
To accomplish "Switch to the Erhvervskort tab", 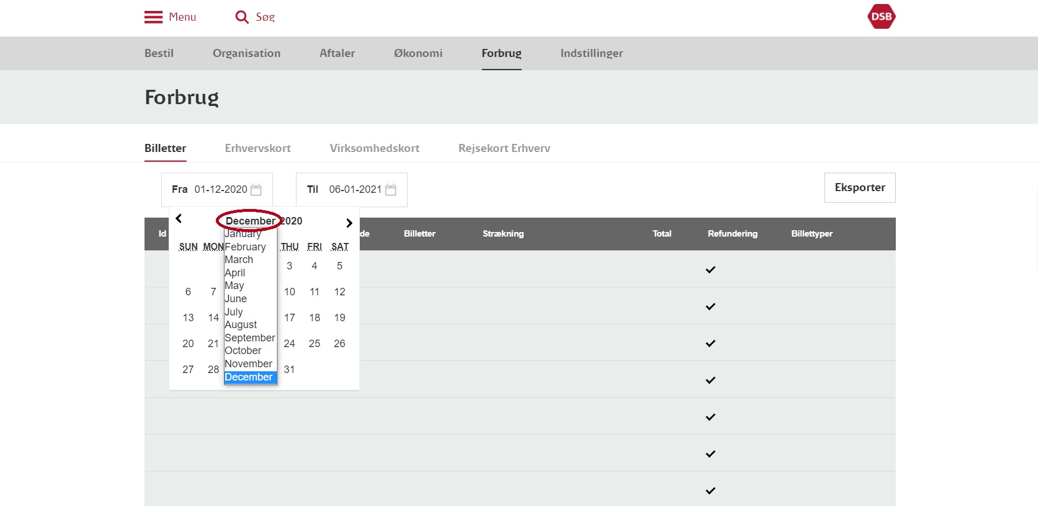I will click(257, 148).
